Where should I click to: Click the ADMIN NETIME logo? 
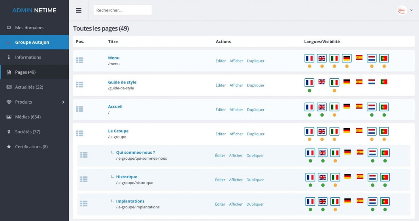click(34, 10)
